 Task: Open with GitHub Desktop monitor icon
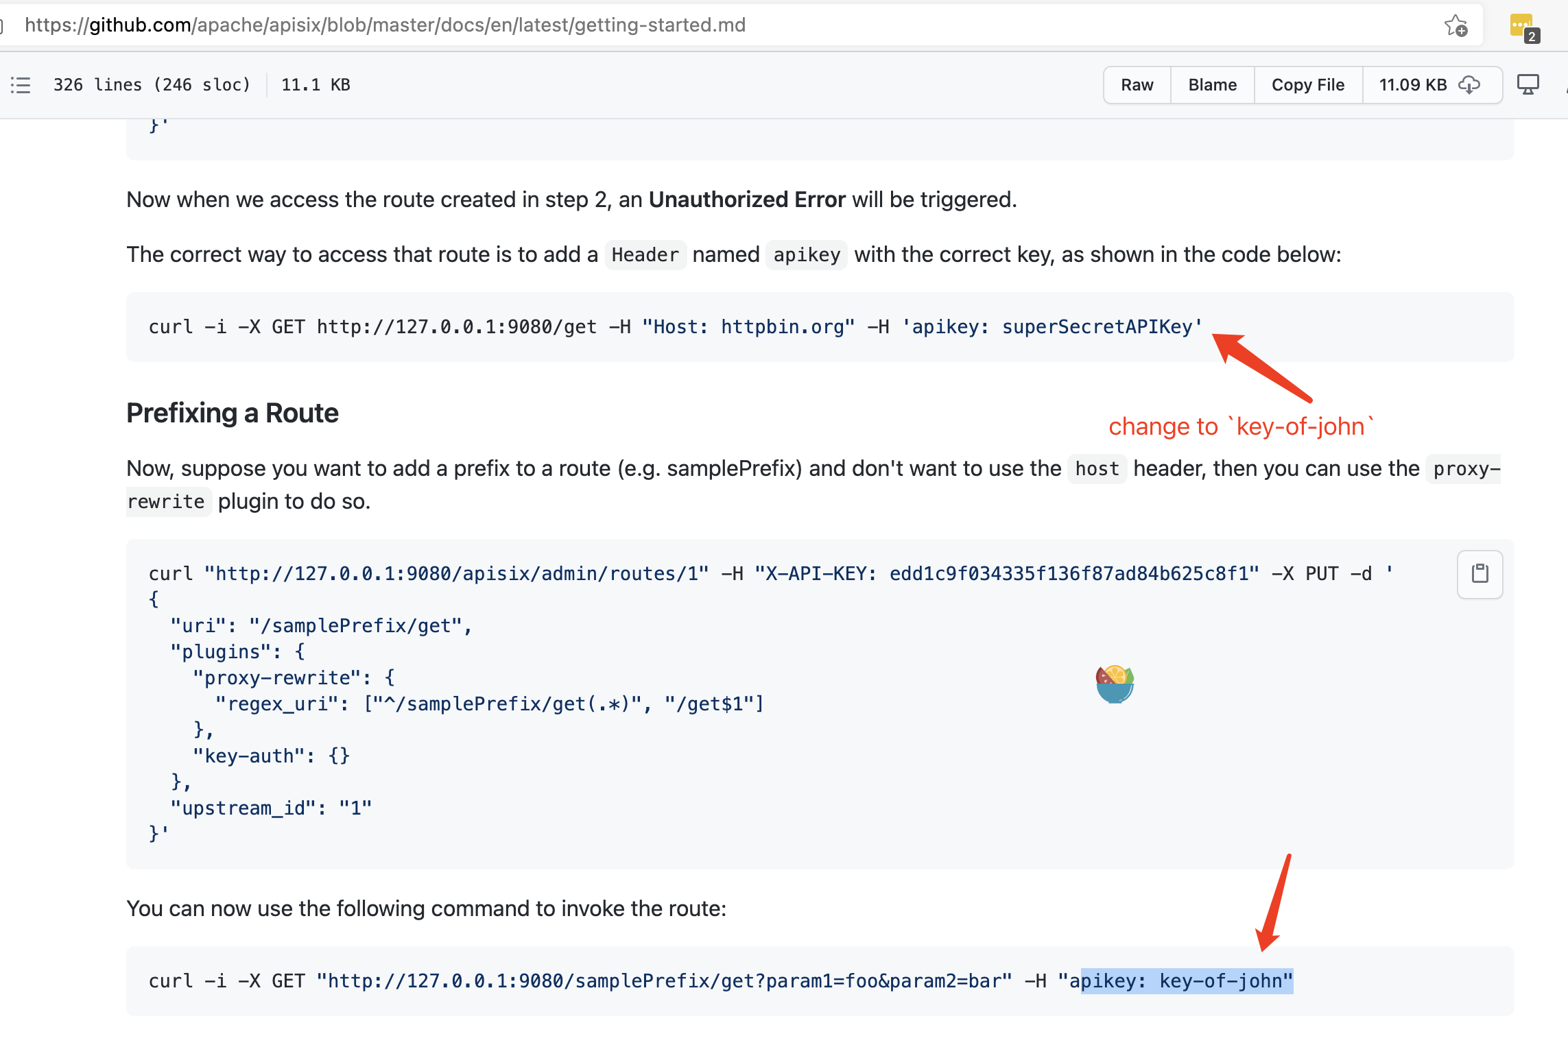pyautogui.click(x=1528, y=85)
